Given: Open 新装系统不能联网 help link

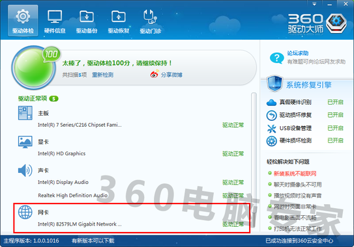Looking at the screenshot, I should [295, 174].
